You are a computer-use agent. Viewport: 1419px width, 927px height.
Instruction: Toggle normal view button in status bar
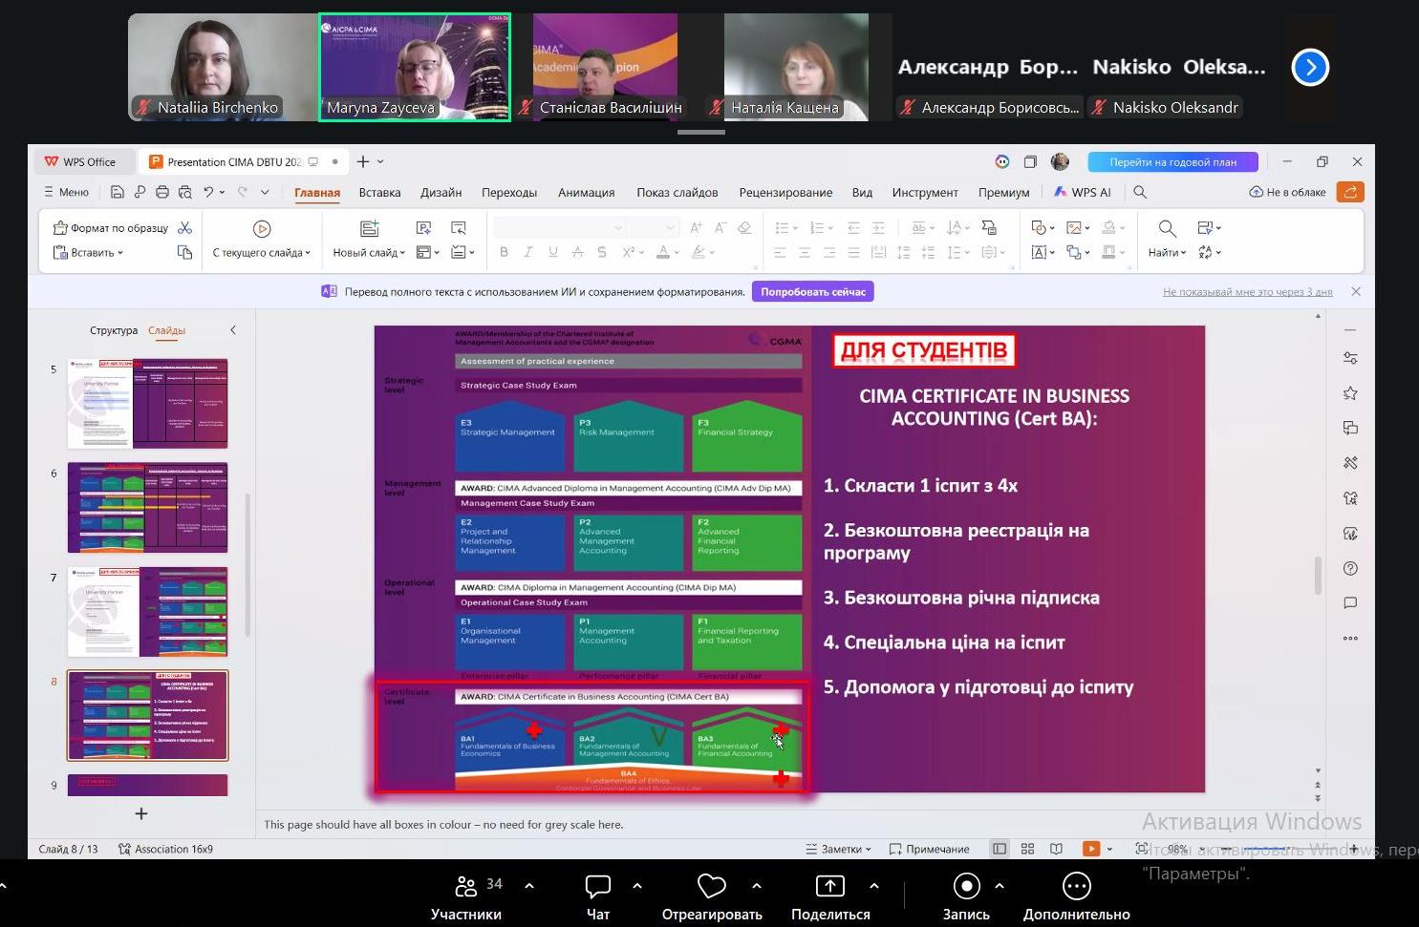coord(999,849)
